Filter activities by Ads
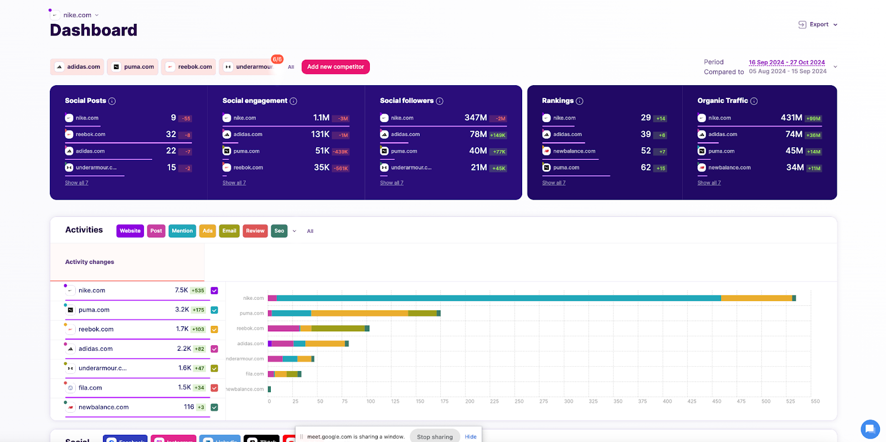The height and width of the screenshot is (442, 886). pos(208,231)
